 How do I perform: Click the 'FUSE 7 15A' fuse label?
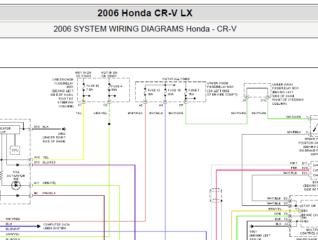[193, 92]
